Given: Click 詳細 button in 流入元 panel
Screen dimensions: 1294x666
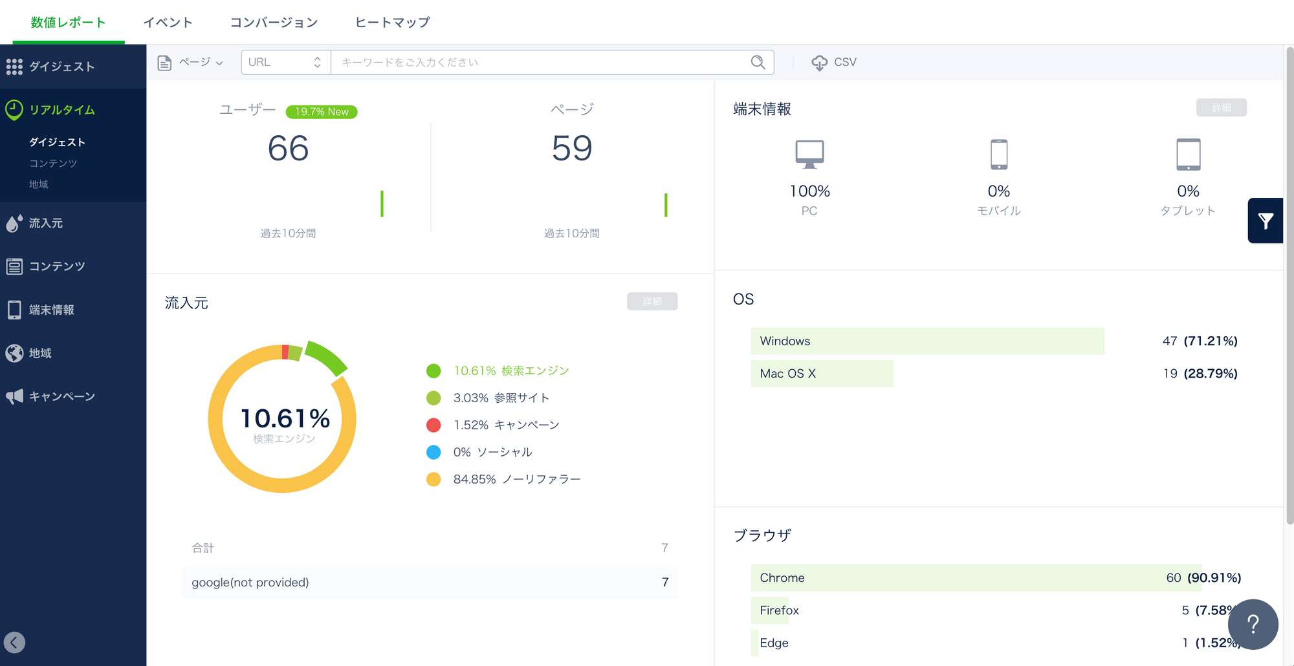Looking at the screenshot, I should point(652,301).
